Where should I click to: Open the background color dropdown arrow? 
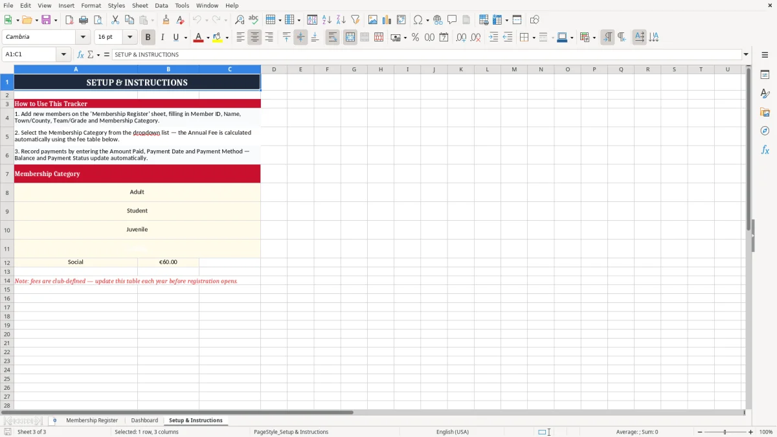click(x=227, y=38)
